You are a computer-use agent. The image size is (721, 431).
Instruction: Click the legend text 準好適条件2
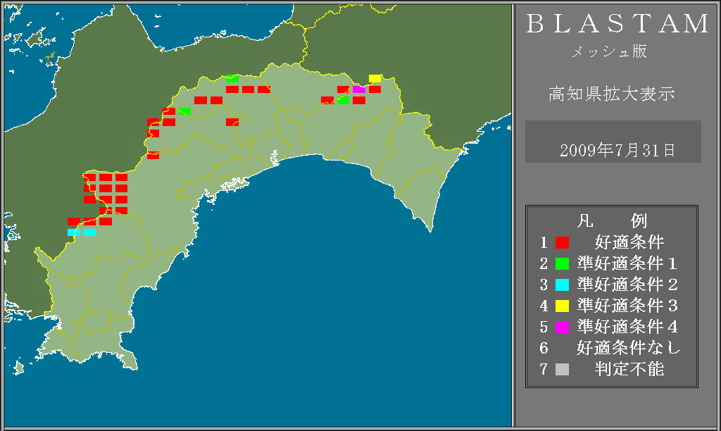627,285
